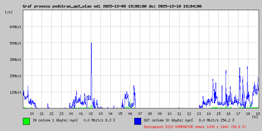
Task: Click the '00' hour label on the x-axis
Action: click(x=71, y=114)
